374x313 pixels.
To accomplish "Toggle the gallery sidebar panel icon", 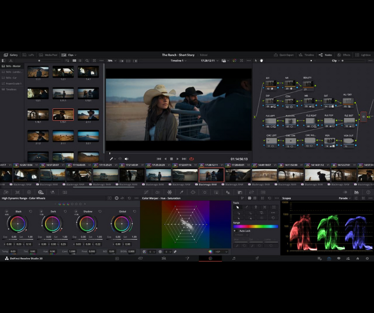I will pos(3,61).
